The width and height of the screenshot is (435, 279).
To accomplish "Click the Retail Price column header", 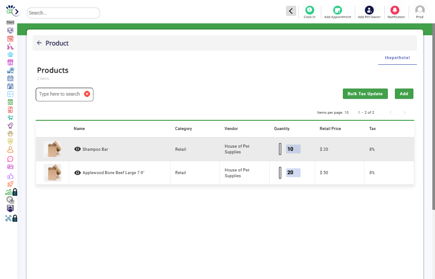I will click(330, 129).
